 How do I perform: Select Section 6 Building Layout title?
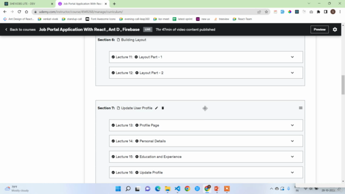click(134, 40)
